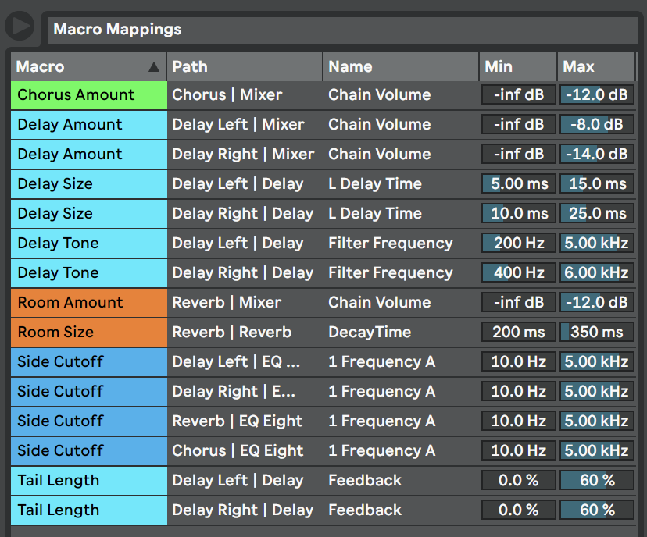
Task: Select Side Cutoff macro in Reverb row
Action: point(89,421)
